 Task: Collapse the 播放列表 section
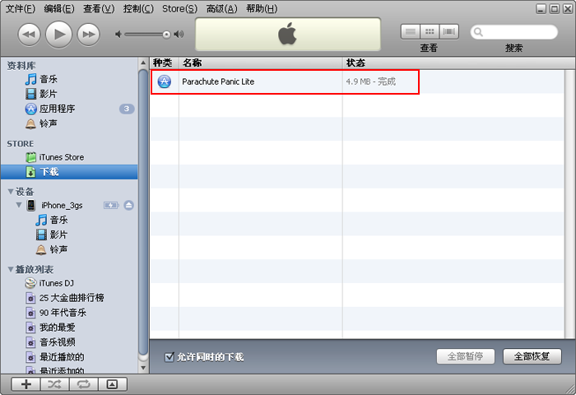point(11,269)
